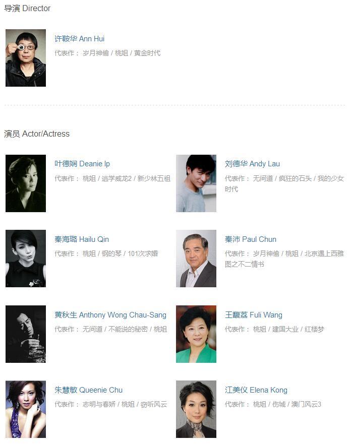The width and height of the screenshot is (352, 446).
Task: Open Andy Lau's portrait thumbnail
Action: (196, 183)
